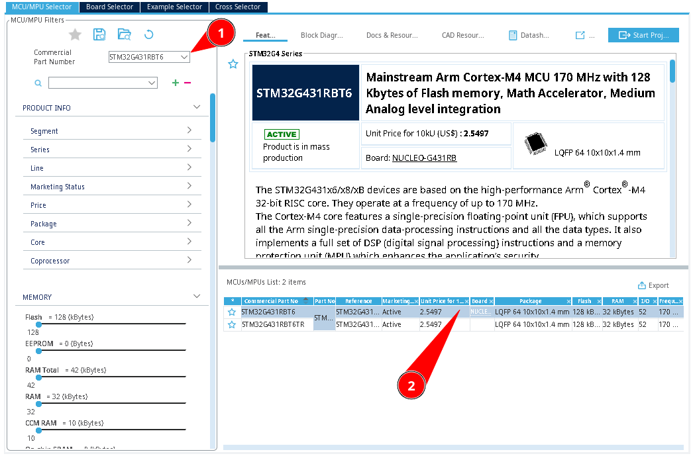The height and width of the screenshot is (458, 695).
Task: Click the favorites star icon in filters toolbar
Action: click(x=76, y=34)
